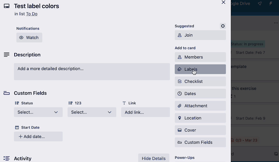Open the suggested actions gear settings
The image size is (279, 162).
coord(223,26)
